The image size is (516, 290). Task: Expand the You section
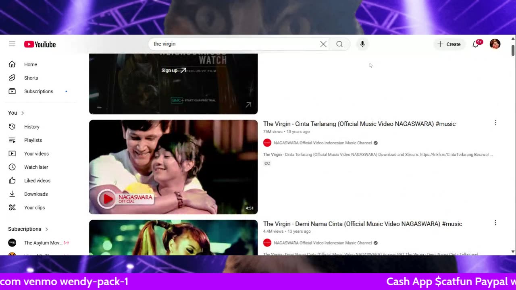pyautogui.click(x=16, y=113)
